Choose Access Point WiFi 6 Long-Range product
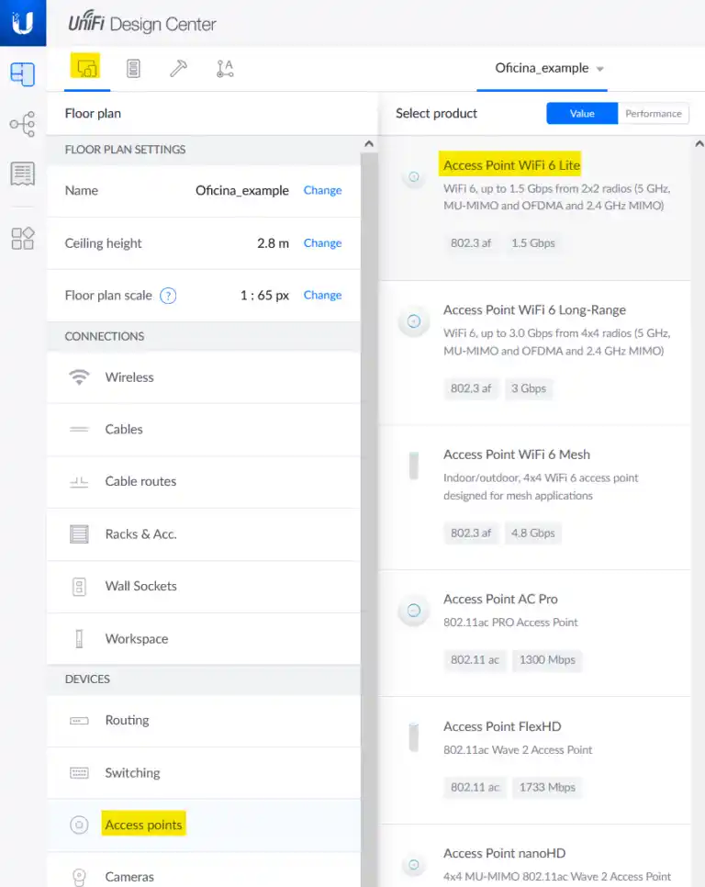This screenshot has height=887, width=705. (534, 310)
